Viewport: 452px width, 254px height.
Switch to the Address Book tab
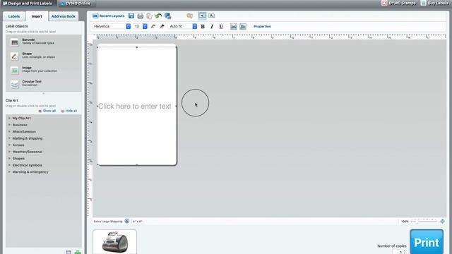pos(64,16)
